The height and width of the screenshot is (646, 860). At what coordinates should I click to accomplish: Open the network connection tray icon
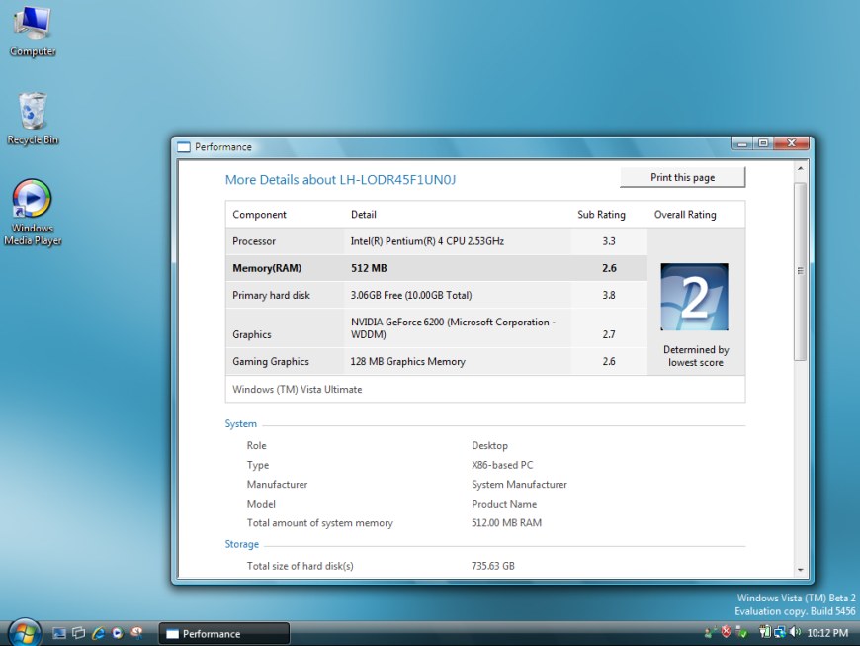point(779,632)
